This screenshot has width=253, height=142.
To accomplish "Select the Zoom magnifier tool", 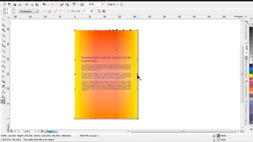I will point(3,35).
